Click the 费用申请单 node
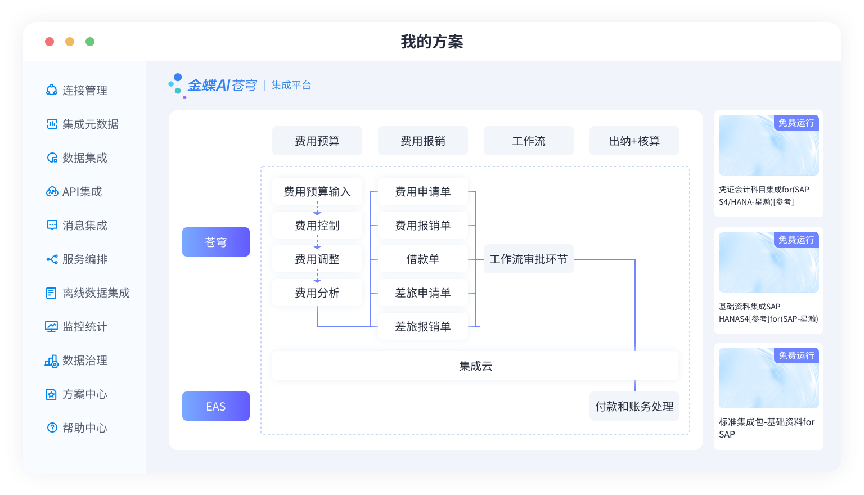This screenshot has height=495, width=864. click(423, 191)
